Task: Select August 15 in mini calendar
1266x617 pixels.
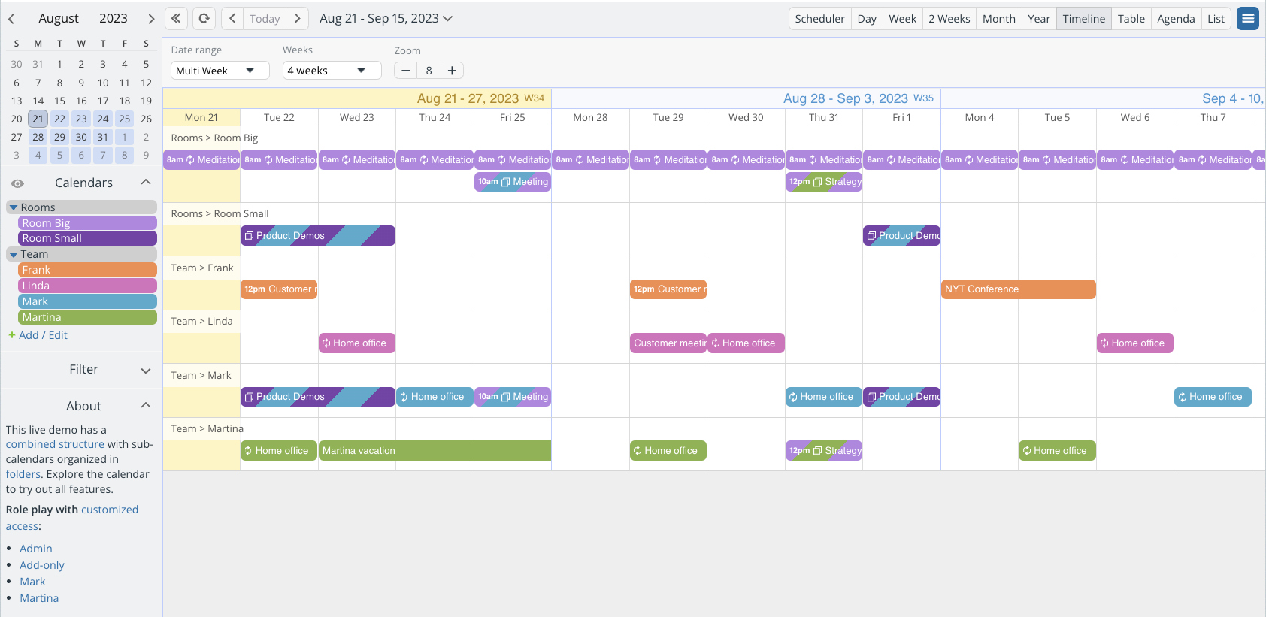Action: pyautogui.click(x=59, y=101)
